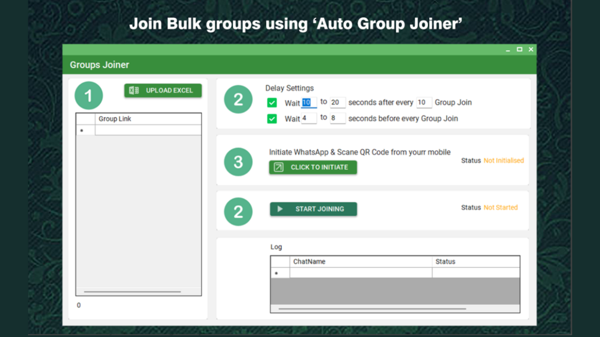Click the Group Link column header

pos(148,119)
